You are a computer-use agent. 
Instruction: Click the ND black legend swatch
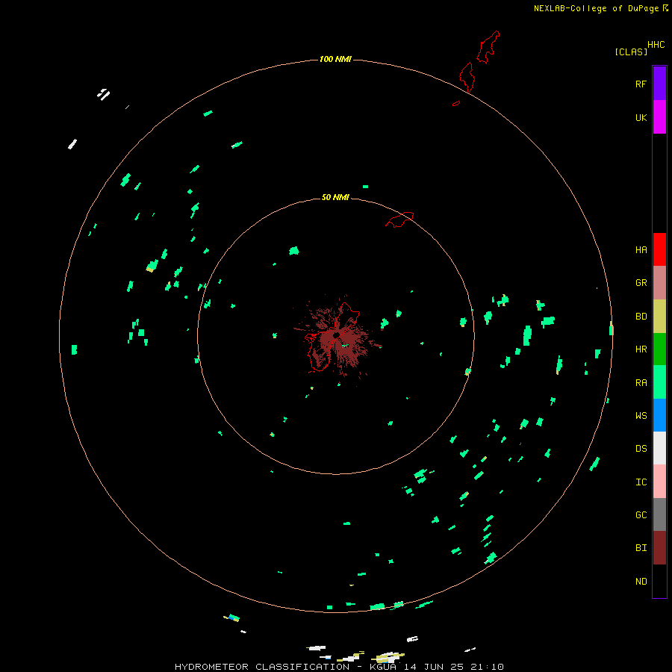point(659,581)
